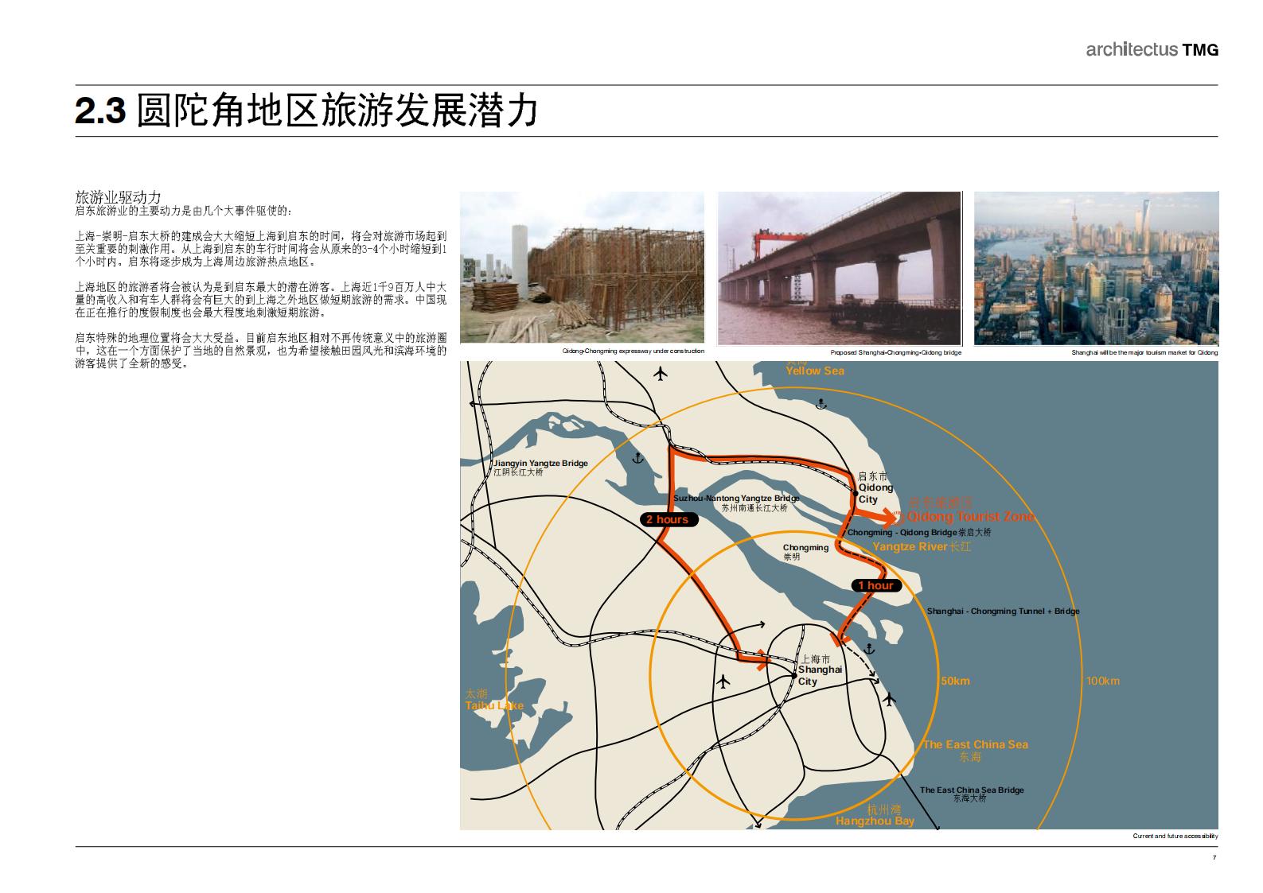Click the '旅游业驱动力' subheading
The height and width of the screenshot is (893, 1263).
[x=118, y=197]
